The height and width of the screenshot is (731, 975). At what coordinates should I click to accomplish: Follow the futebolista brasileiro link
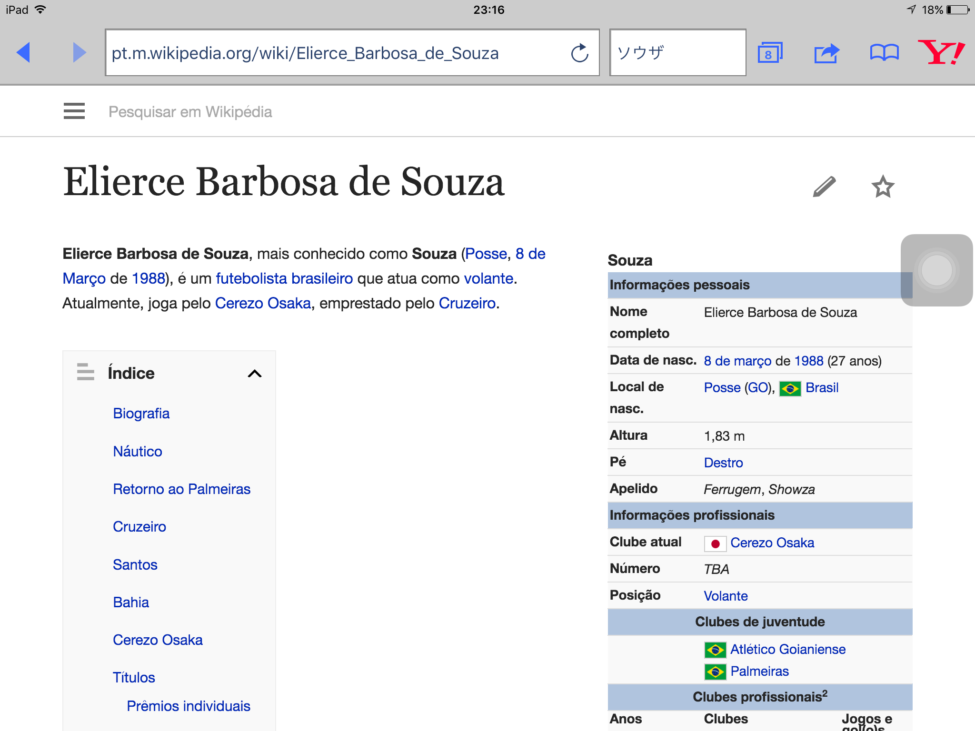pos(284,278)
